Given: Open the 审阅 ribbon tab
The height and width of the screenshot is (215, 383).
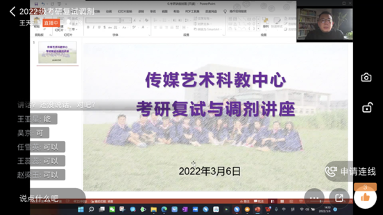Looking at the screenshot, I should 152,11.
